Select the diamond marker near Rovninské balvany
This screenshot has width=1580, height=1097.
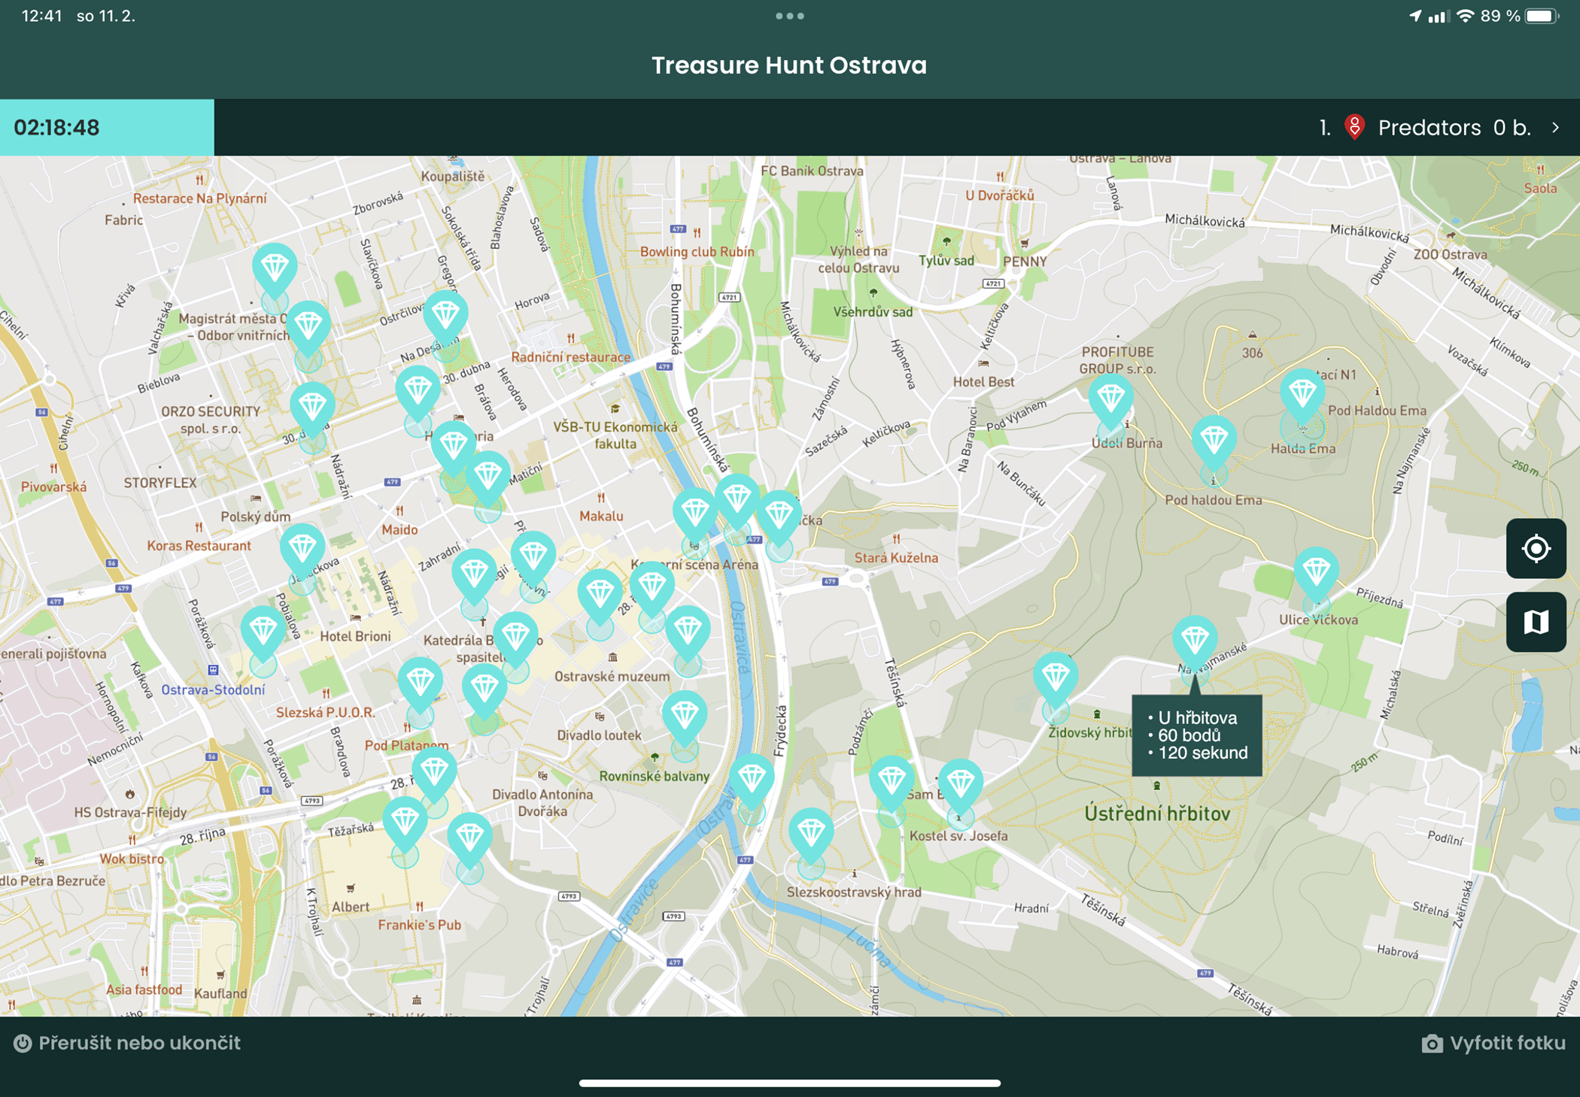684,717
